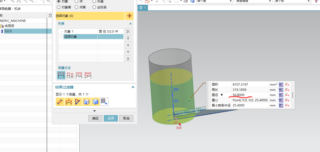Click the red measure-dimension icon in the 最小曲率半径 row
Viewport: 320px width, 152px height.
287,105
